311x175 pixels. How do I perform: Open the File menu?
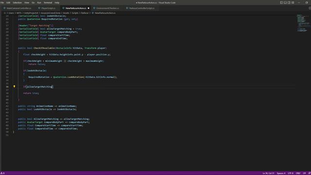click(2, 2)
